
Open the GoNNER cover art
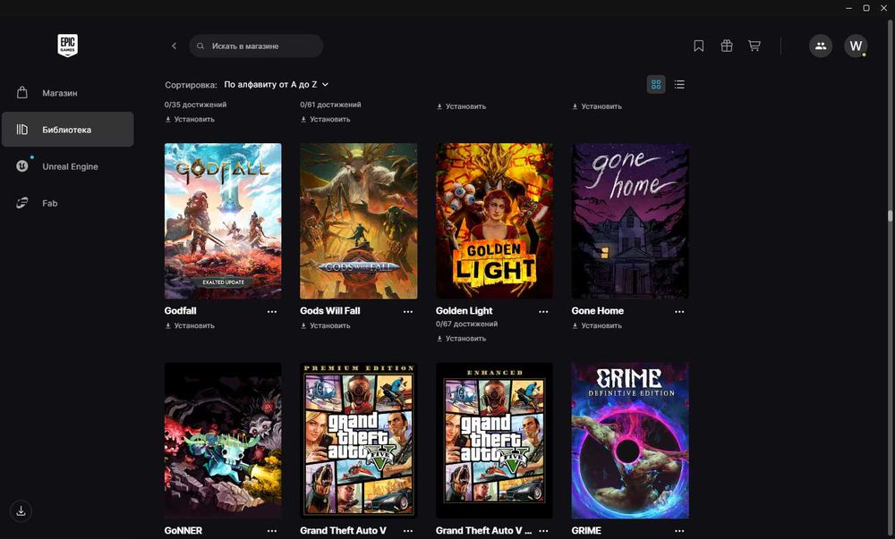[x=223, y=441]
